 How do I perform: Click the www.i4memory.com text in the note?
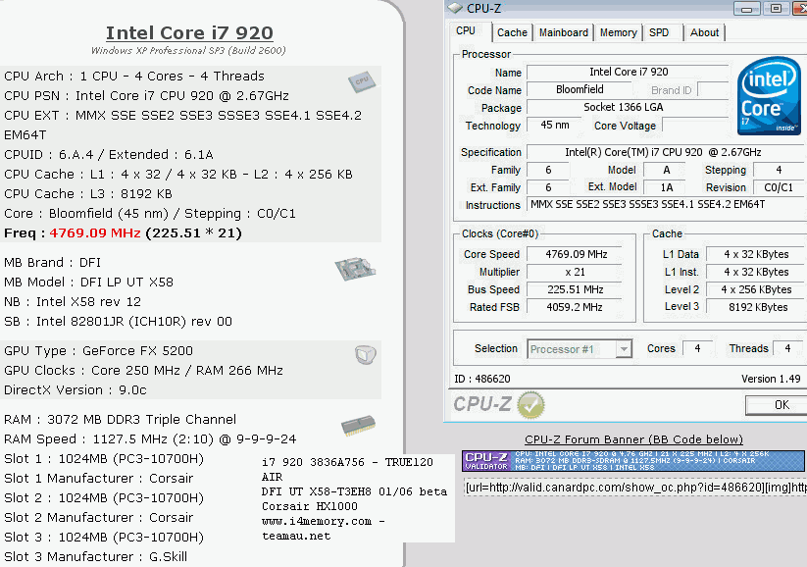tap(317, 521)
